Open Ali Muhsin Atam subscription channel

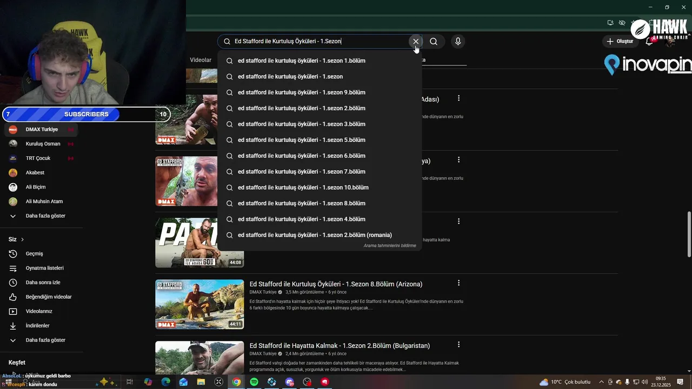[x=41, y=202]
